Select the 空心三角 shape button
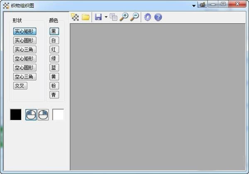The height and width of the screenshot is (174, 249). (x=25, y=77)
